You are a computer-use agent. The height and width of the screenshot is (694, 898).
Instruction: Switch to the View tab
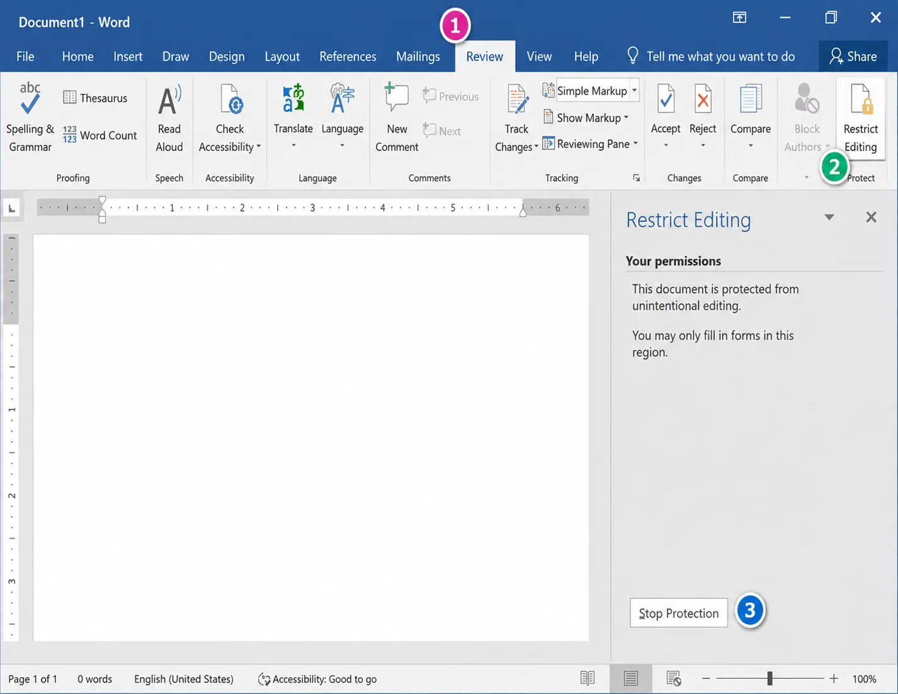pyautogui.click(x=539, y=56)
